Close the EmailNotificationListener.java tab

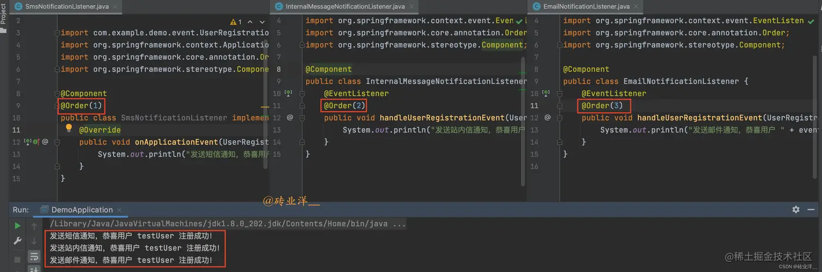pos(637,7)
